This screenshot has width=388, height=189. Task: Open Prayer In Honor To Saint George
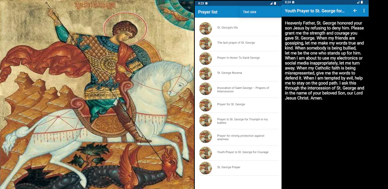tap(239, 58)
